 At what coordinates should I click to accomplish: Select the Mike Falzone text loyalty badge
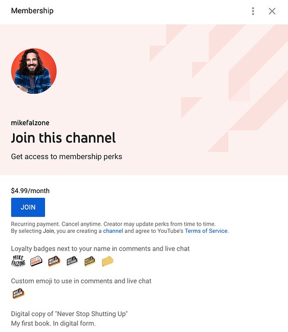(x=18, y=261)
